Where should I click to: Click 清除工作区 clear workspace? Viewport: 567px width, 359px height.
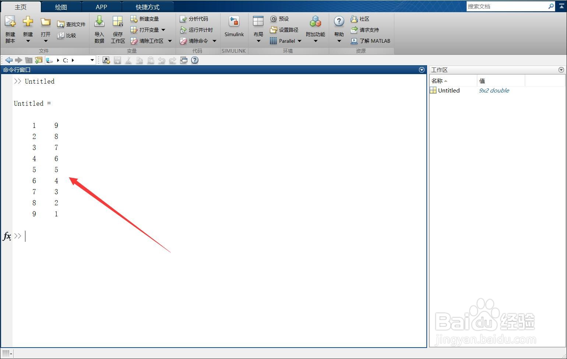tap(147, 41)
